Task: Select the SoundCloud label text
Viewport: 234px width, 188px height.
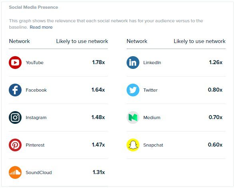Action: tap(39, 172)
